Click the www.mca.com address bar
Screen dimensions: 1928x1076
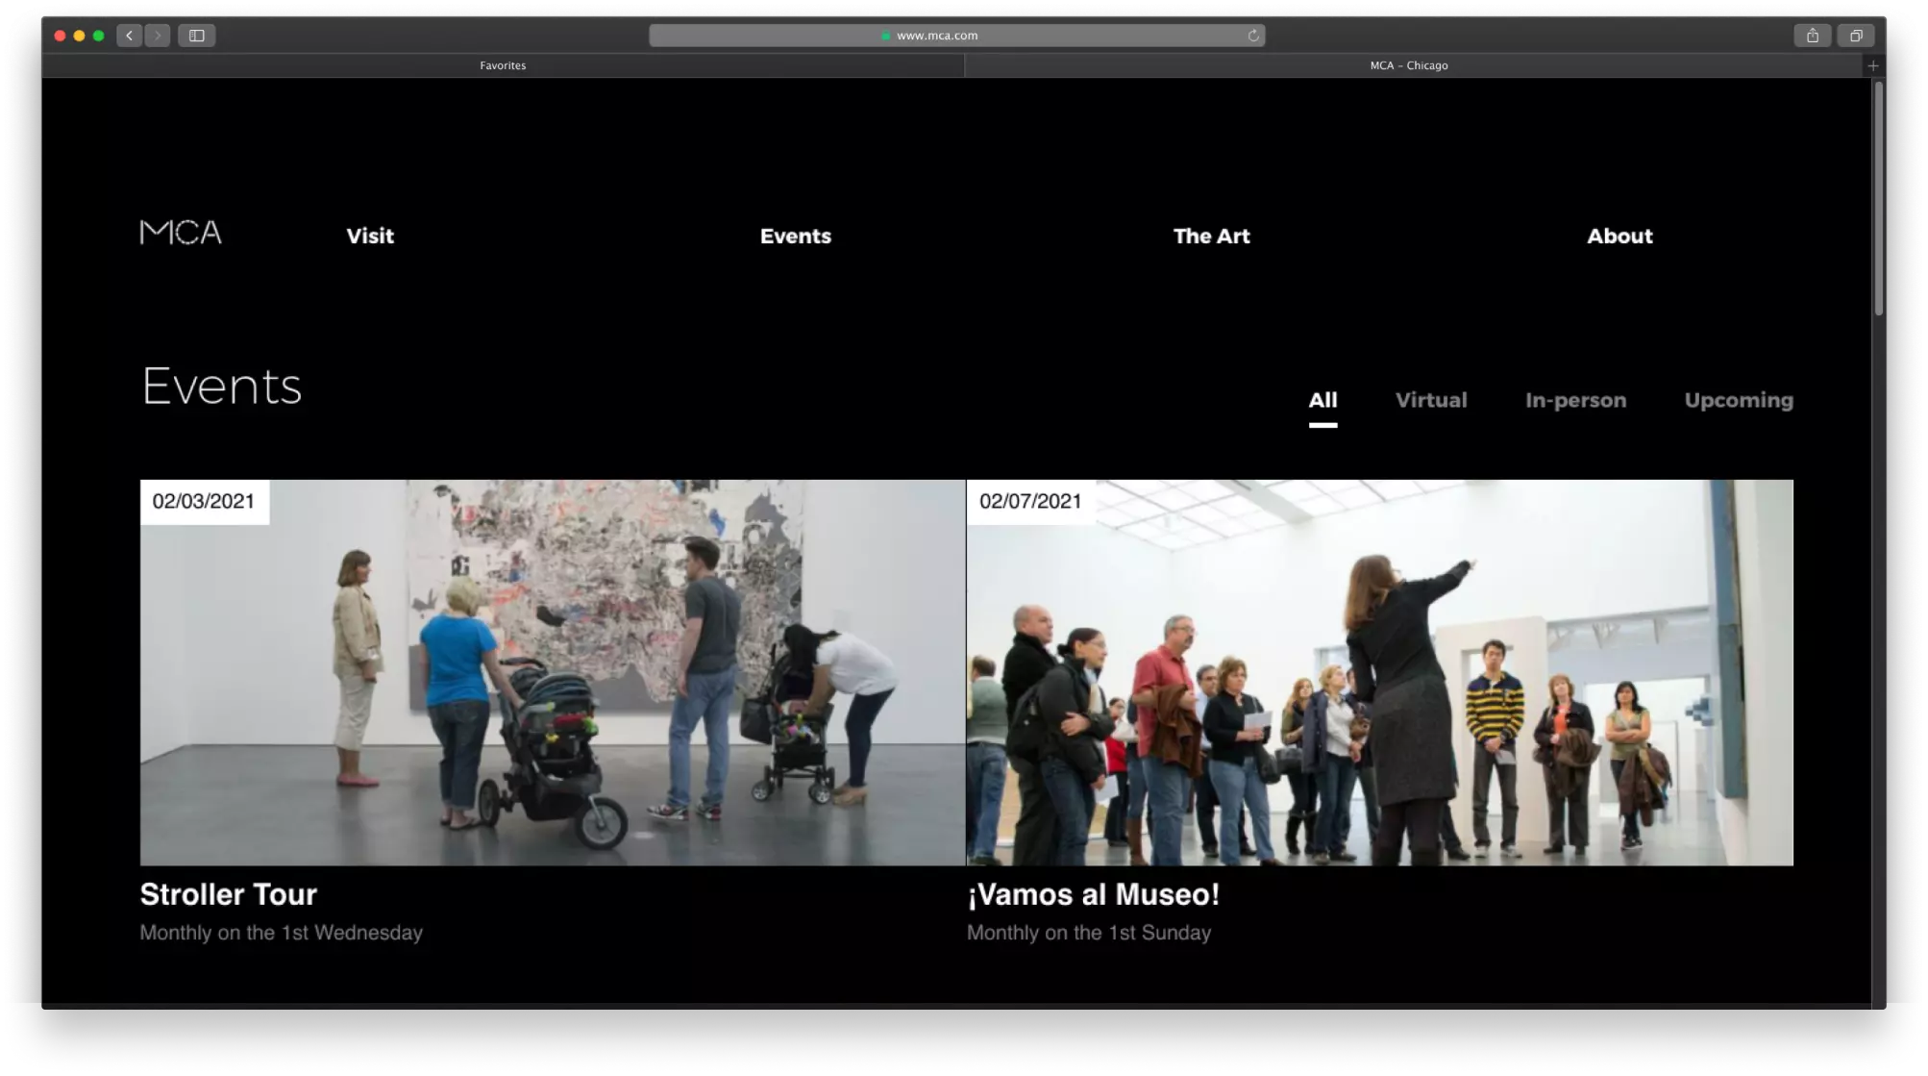click(937, 36)
